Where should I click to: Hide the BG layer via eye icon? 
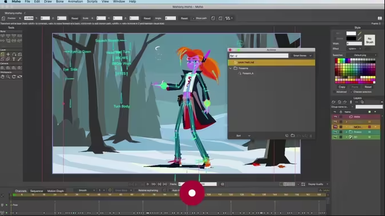[335, 137]
